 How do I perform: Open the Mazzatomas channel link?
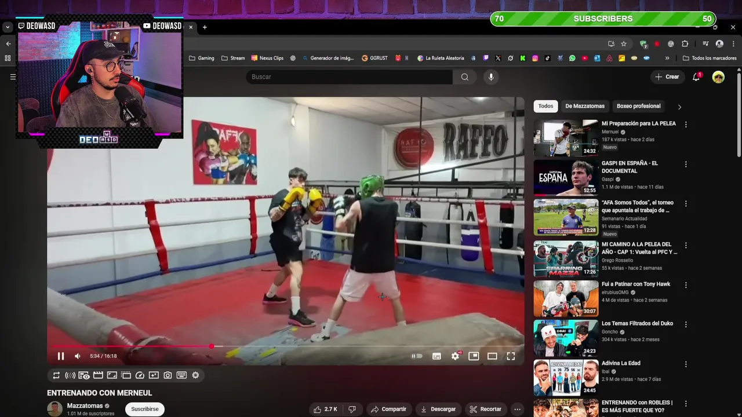pos(85,406)
